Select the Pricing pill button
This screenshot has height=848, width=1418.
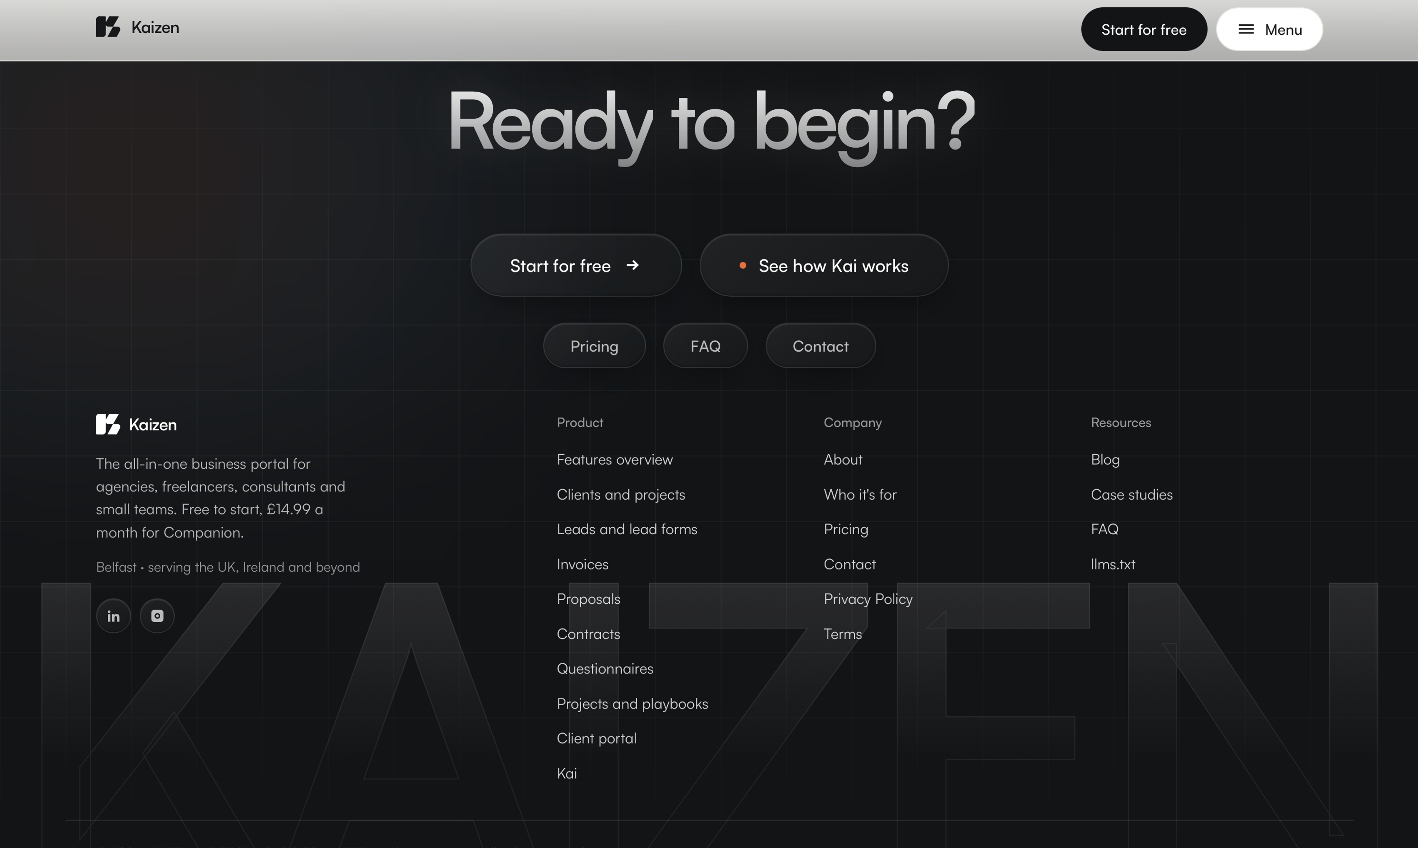(x=594, y=346)
